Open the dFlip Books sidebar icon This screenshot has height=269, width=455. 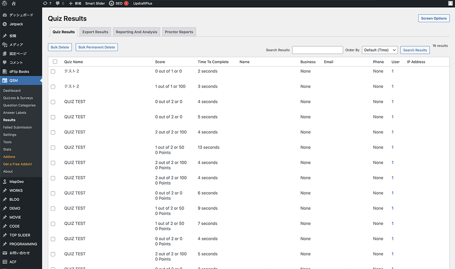tap(5, 72)
